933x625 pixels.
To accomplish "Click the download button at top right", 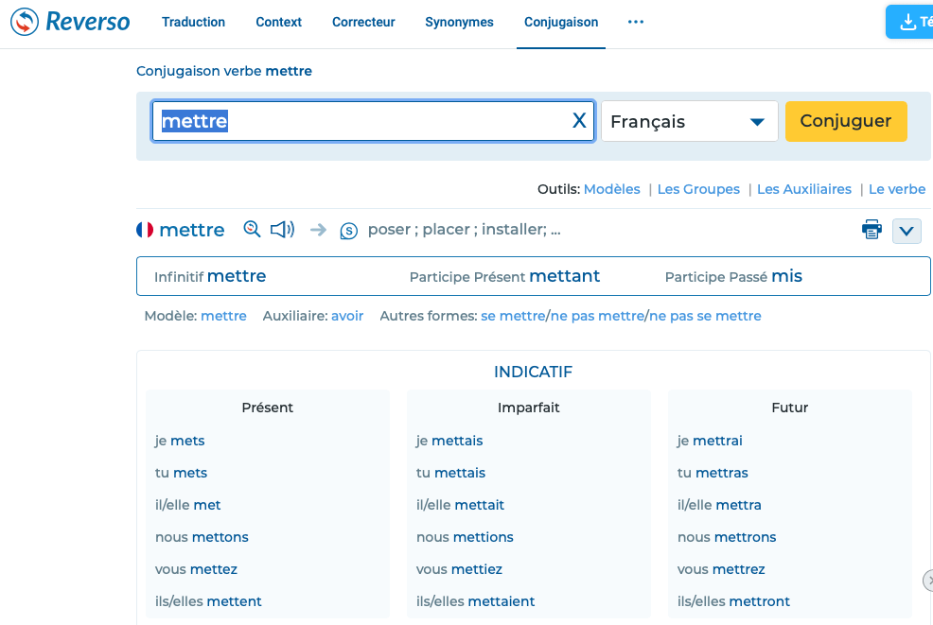I will 909,22.
